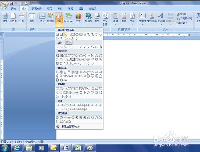Expand the 艺术字 WordArt gallery

[x=161, y=19]
